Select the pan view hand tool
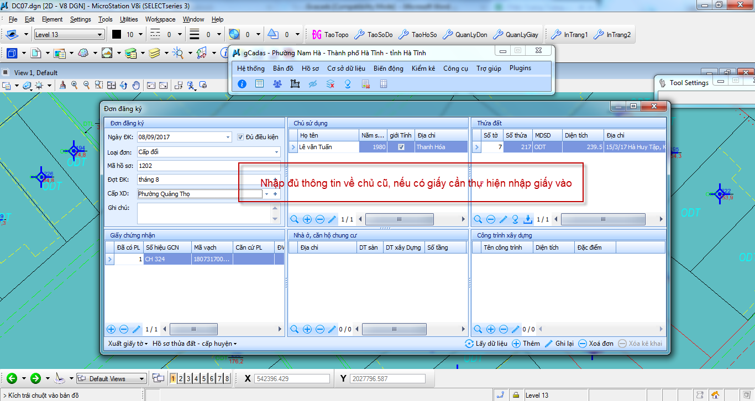This screenshot has height=401, width=755. coord(135,85)
